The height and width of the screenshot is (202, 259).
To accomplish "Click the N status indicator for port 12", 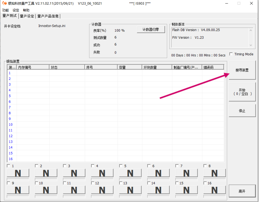I will (x=102, y=190).
